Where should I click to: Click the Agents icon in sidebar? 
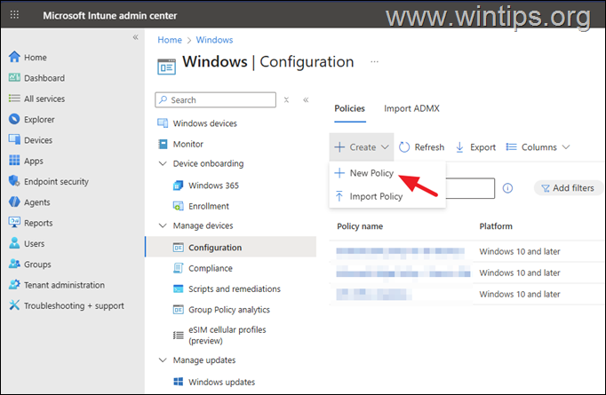click(x=14, y=202)
